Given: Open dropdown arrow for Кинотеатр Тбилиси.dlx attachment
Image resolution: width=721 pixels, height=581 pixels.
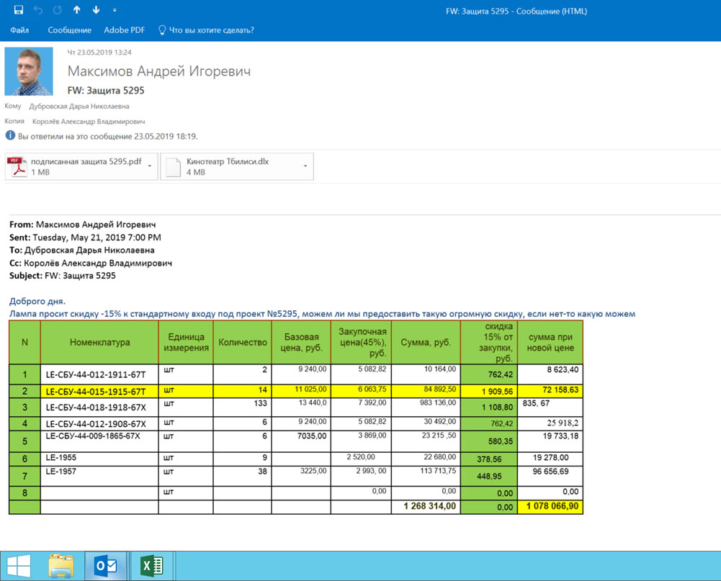Looking at the screenshot, I should point(305,166).
